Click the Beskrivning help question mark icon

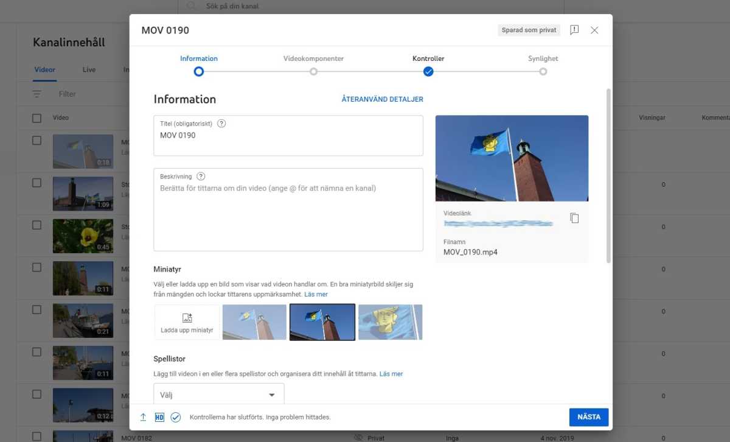click(x=201, y=176)
